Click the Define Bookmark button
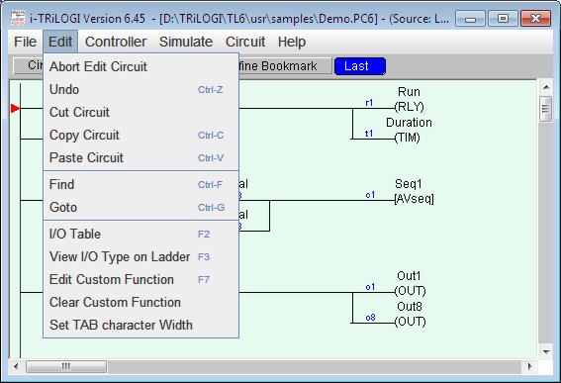 click(x=285, y=66)
